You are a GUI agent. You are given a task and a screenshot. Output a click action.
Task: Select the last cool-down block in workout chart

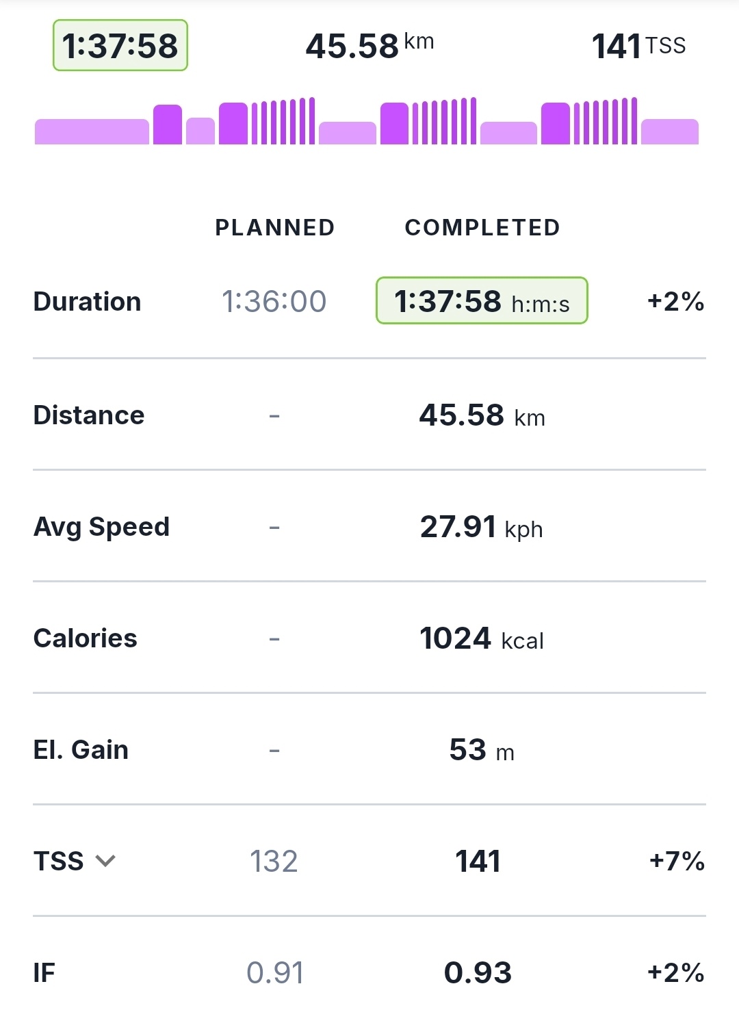(669, 131)
